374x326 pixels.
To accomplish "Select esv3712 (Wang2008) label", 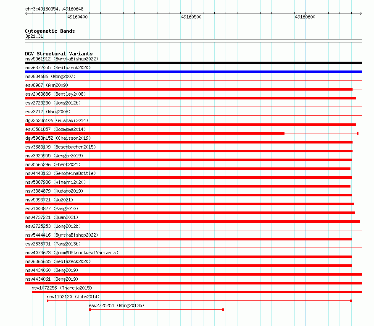I will pos(48,112).
